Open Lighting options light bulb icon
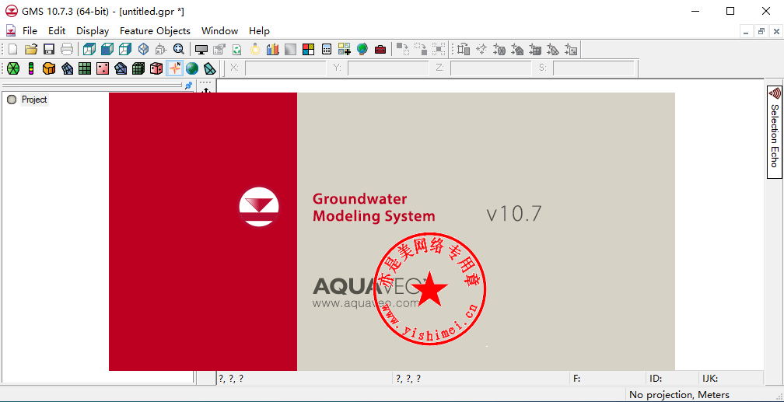Image resolution: width=784 pixels, height=402 pixels. pos(255,49)
